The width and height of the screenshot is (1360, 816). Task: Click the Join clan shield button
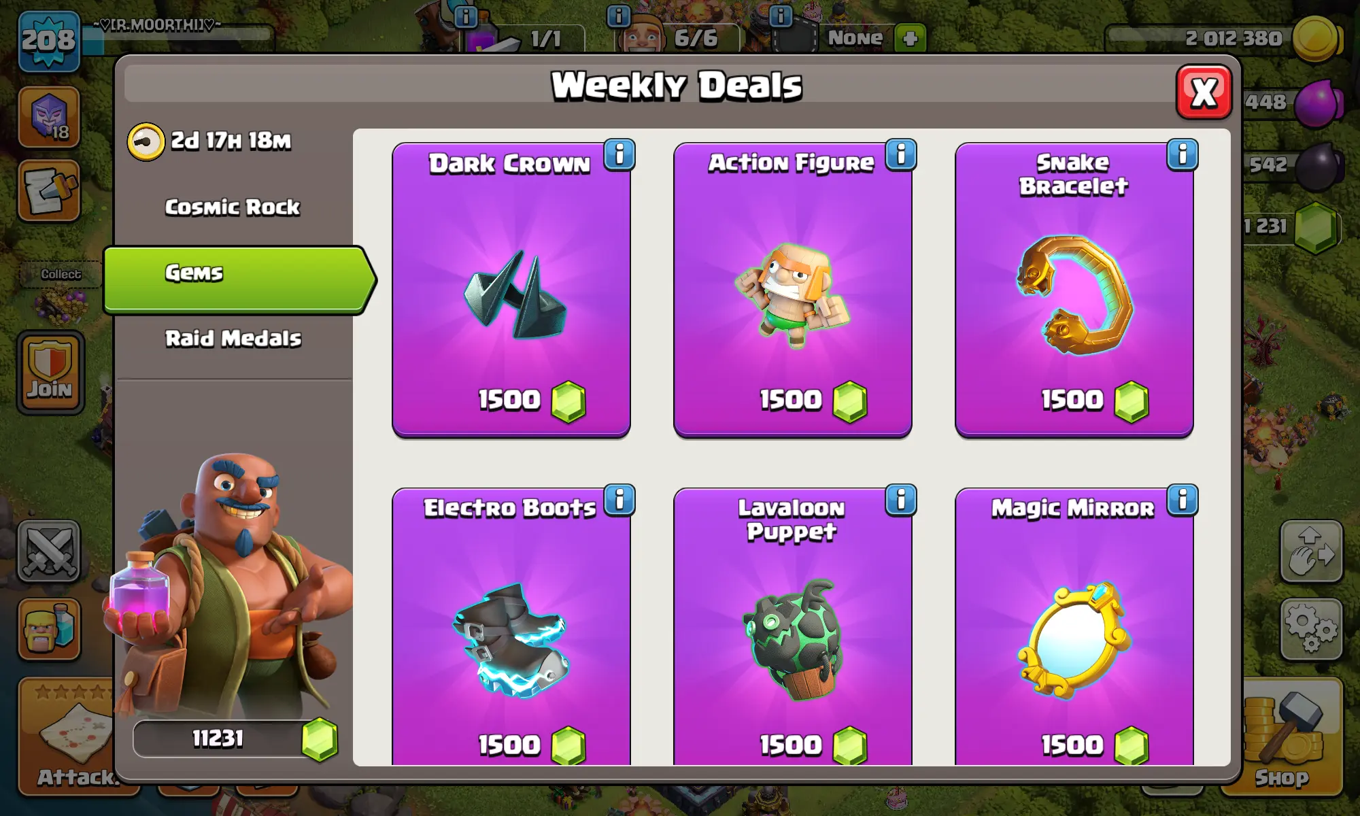[50, 373]
